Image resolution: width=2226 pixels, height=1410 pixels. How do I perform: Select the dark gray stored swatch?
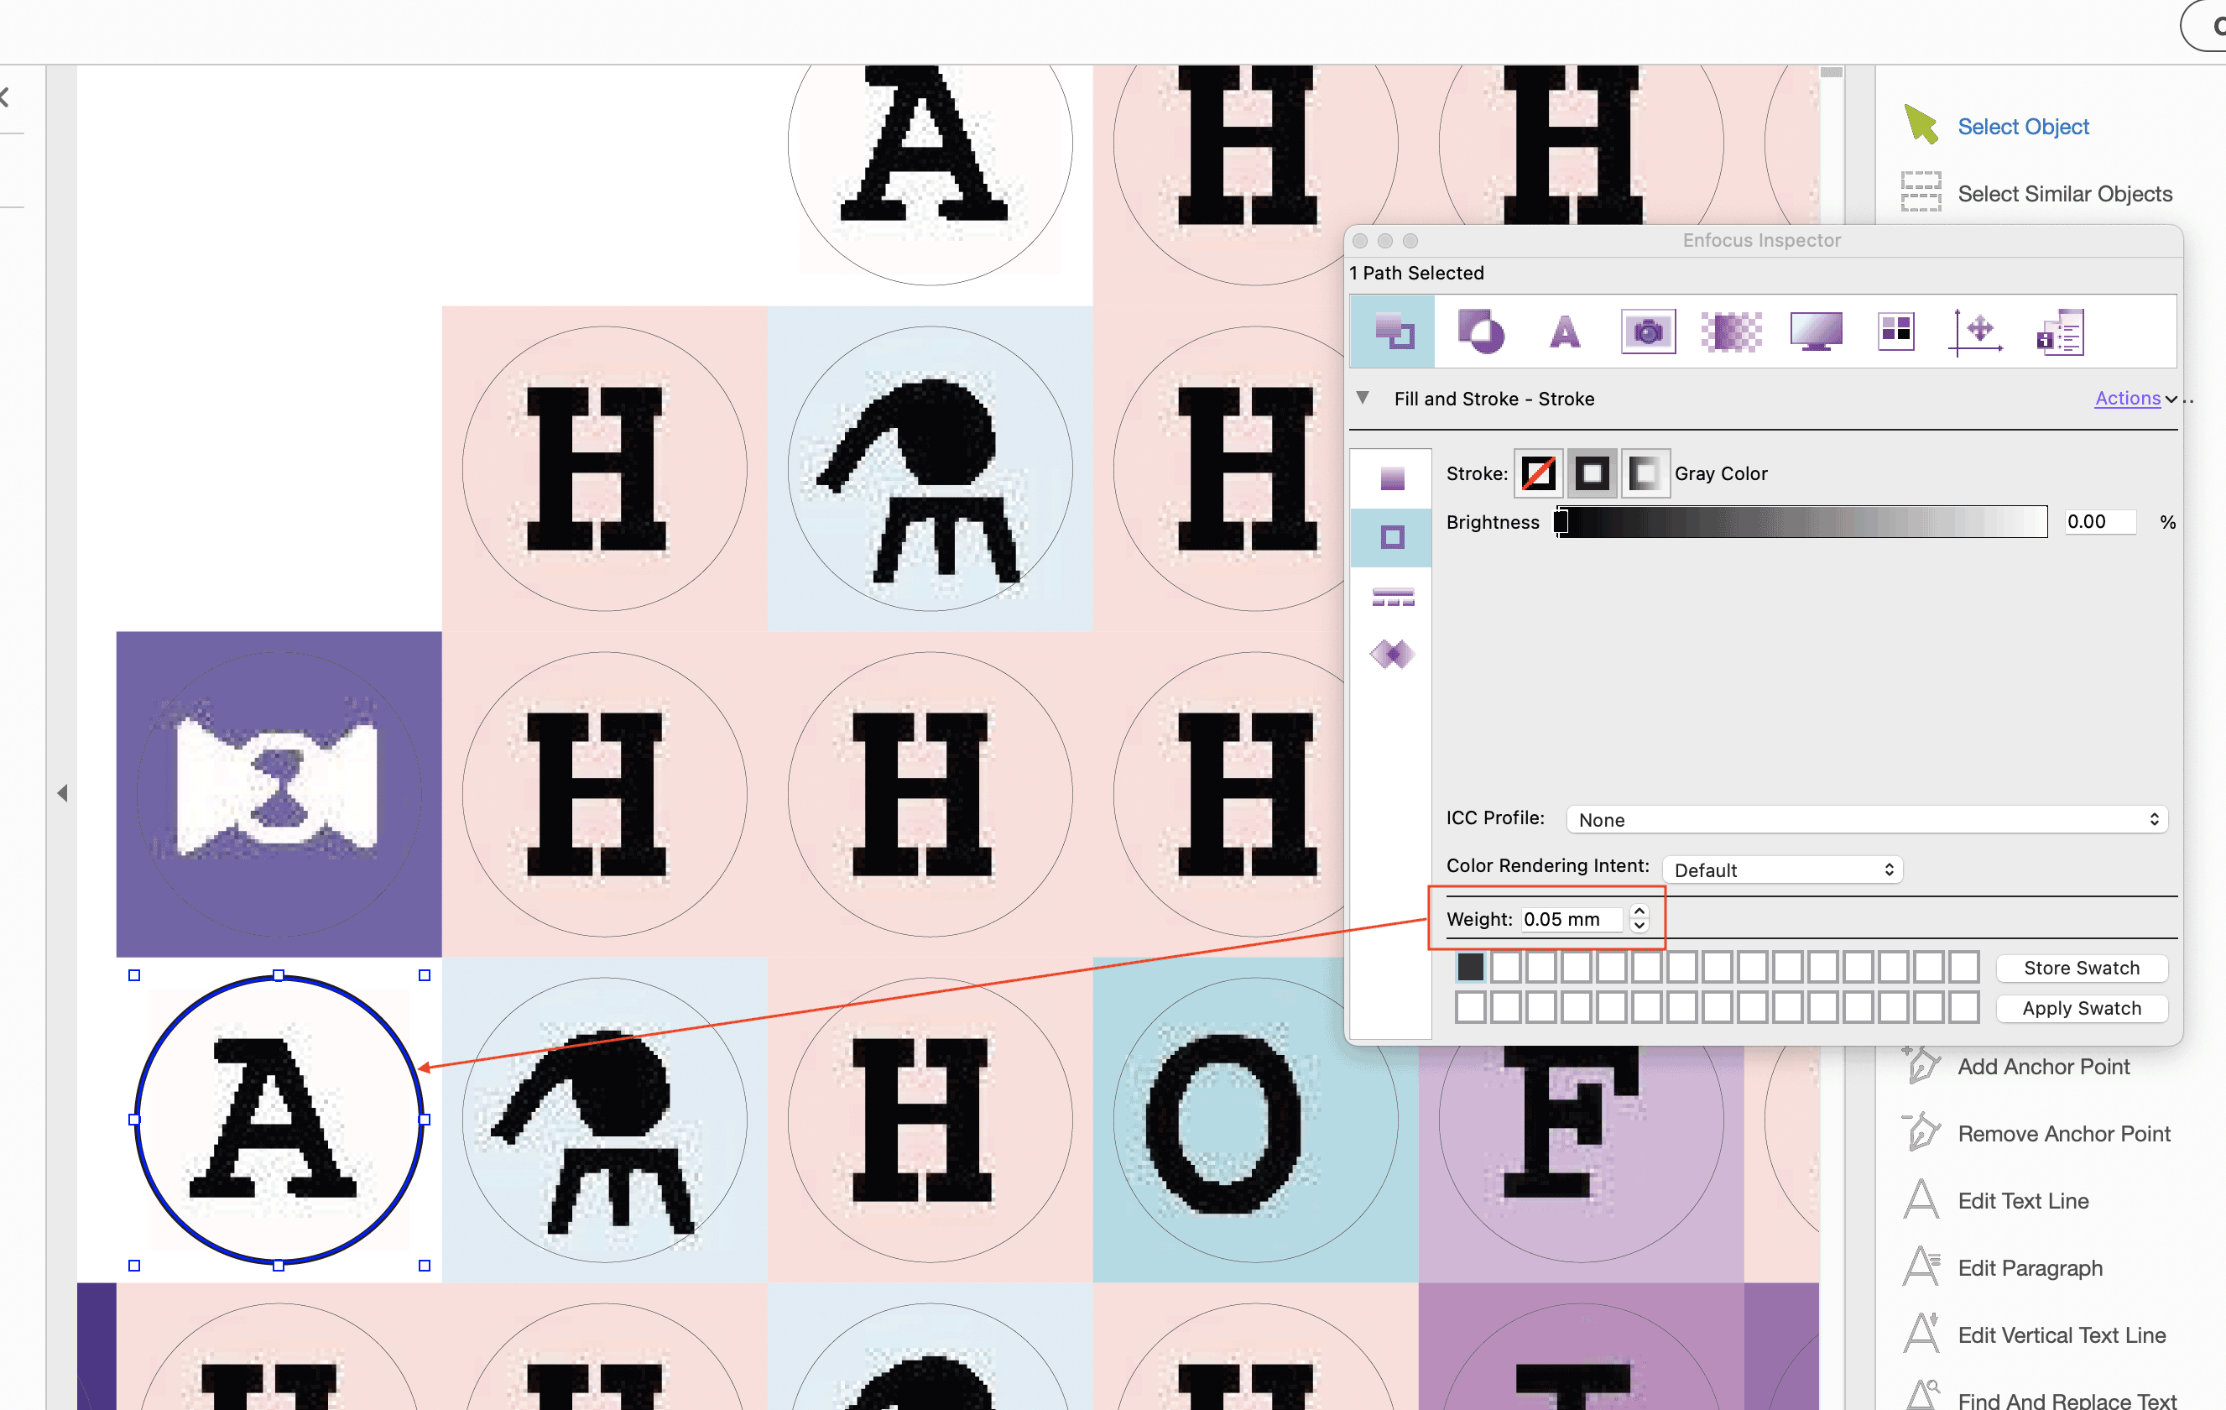(1470, 967)
